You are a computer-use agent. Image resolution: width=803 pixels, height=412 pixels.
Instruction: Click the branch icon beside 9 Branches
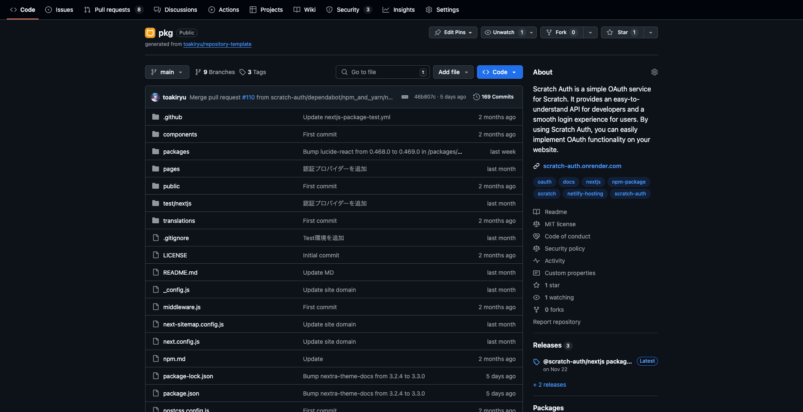[198, 72]
